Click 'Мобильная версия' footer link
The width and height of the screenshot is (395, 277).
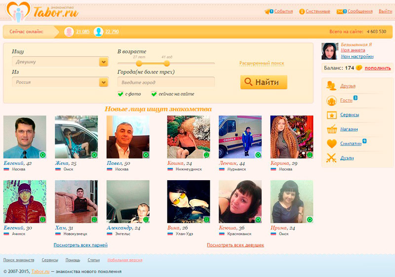[x=125, y=260]
